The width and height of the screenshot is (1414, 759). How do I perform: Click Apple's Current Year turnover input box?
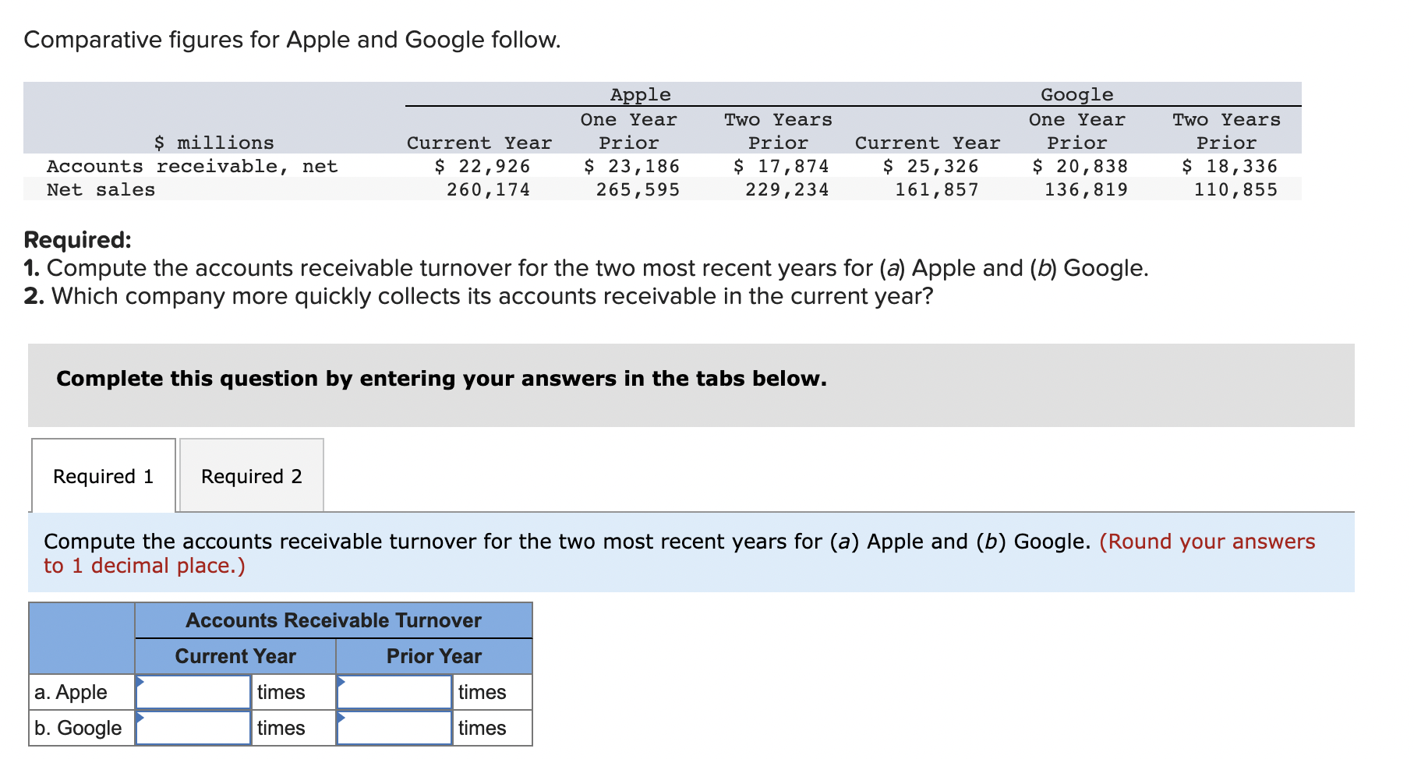pyautogui.click(x=193, y=692)
